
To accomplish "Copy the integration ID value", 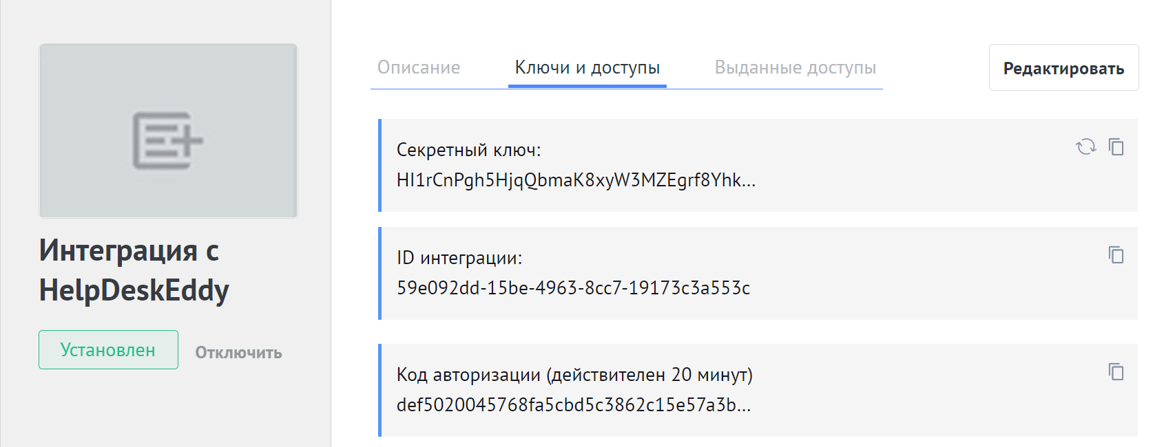I will [x=1116, y=254].
